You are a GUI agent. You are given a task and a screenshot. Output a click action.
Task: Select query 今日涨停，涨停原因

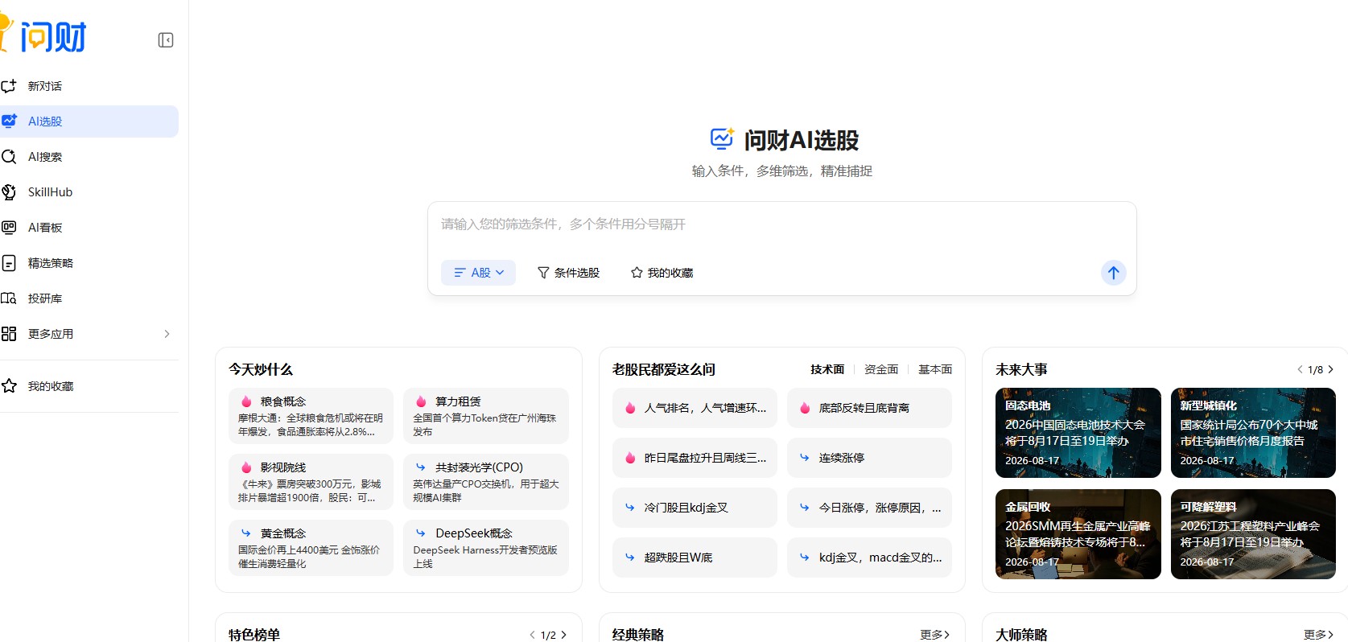click(x=869, y=508)
